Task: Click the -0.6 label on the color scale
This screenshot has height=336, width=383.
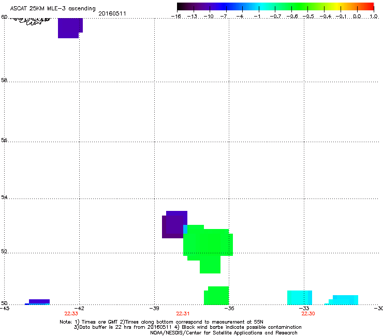Action: [292, 17]
